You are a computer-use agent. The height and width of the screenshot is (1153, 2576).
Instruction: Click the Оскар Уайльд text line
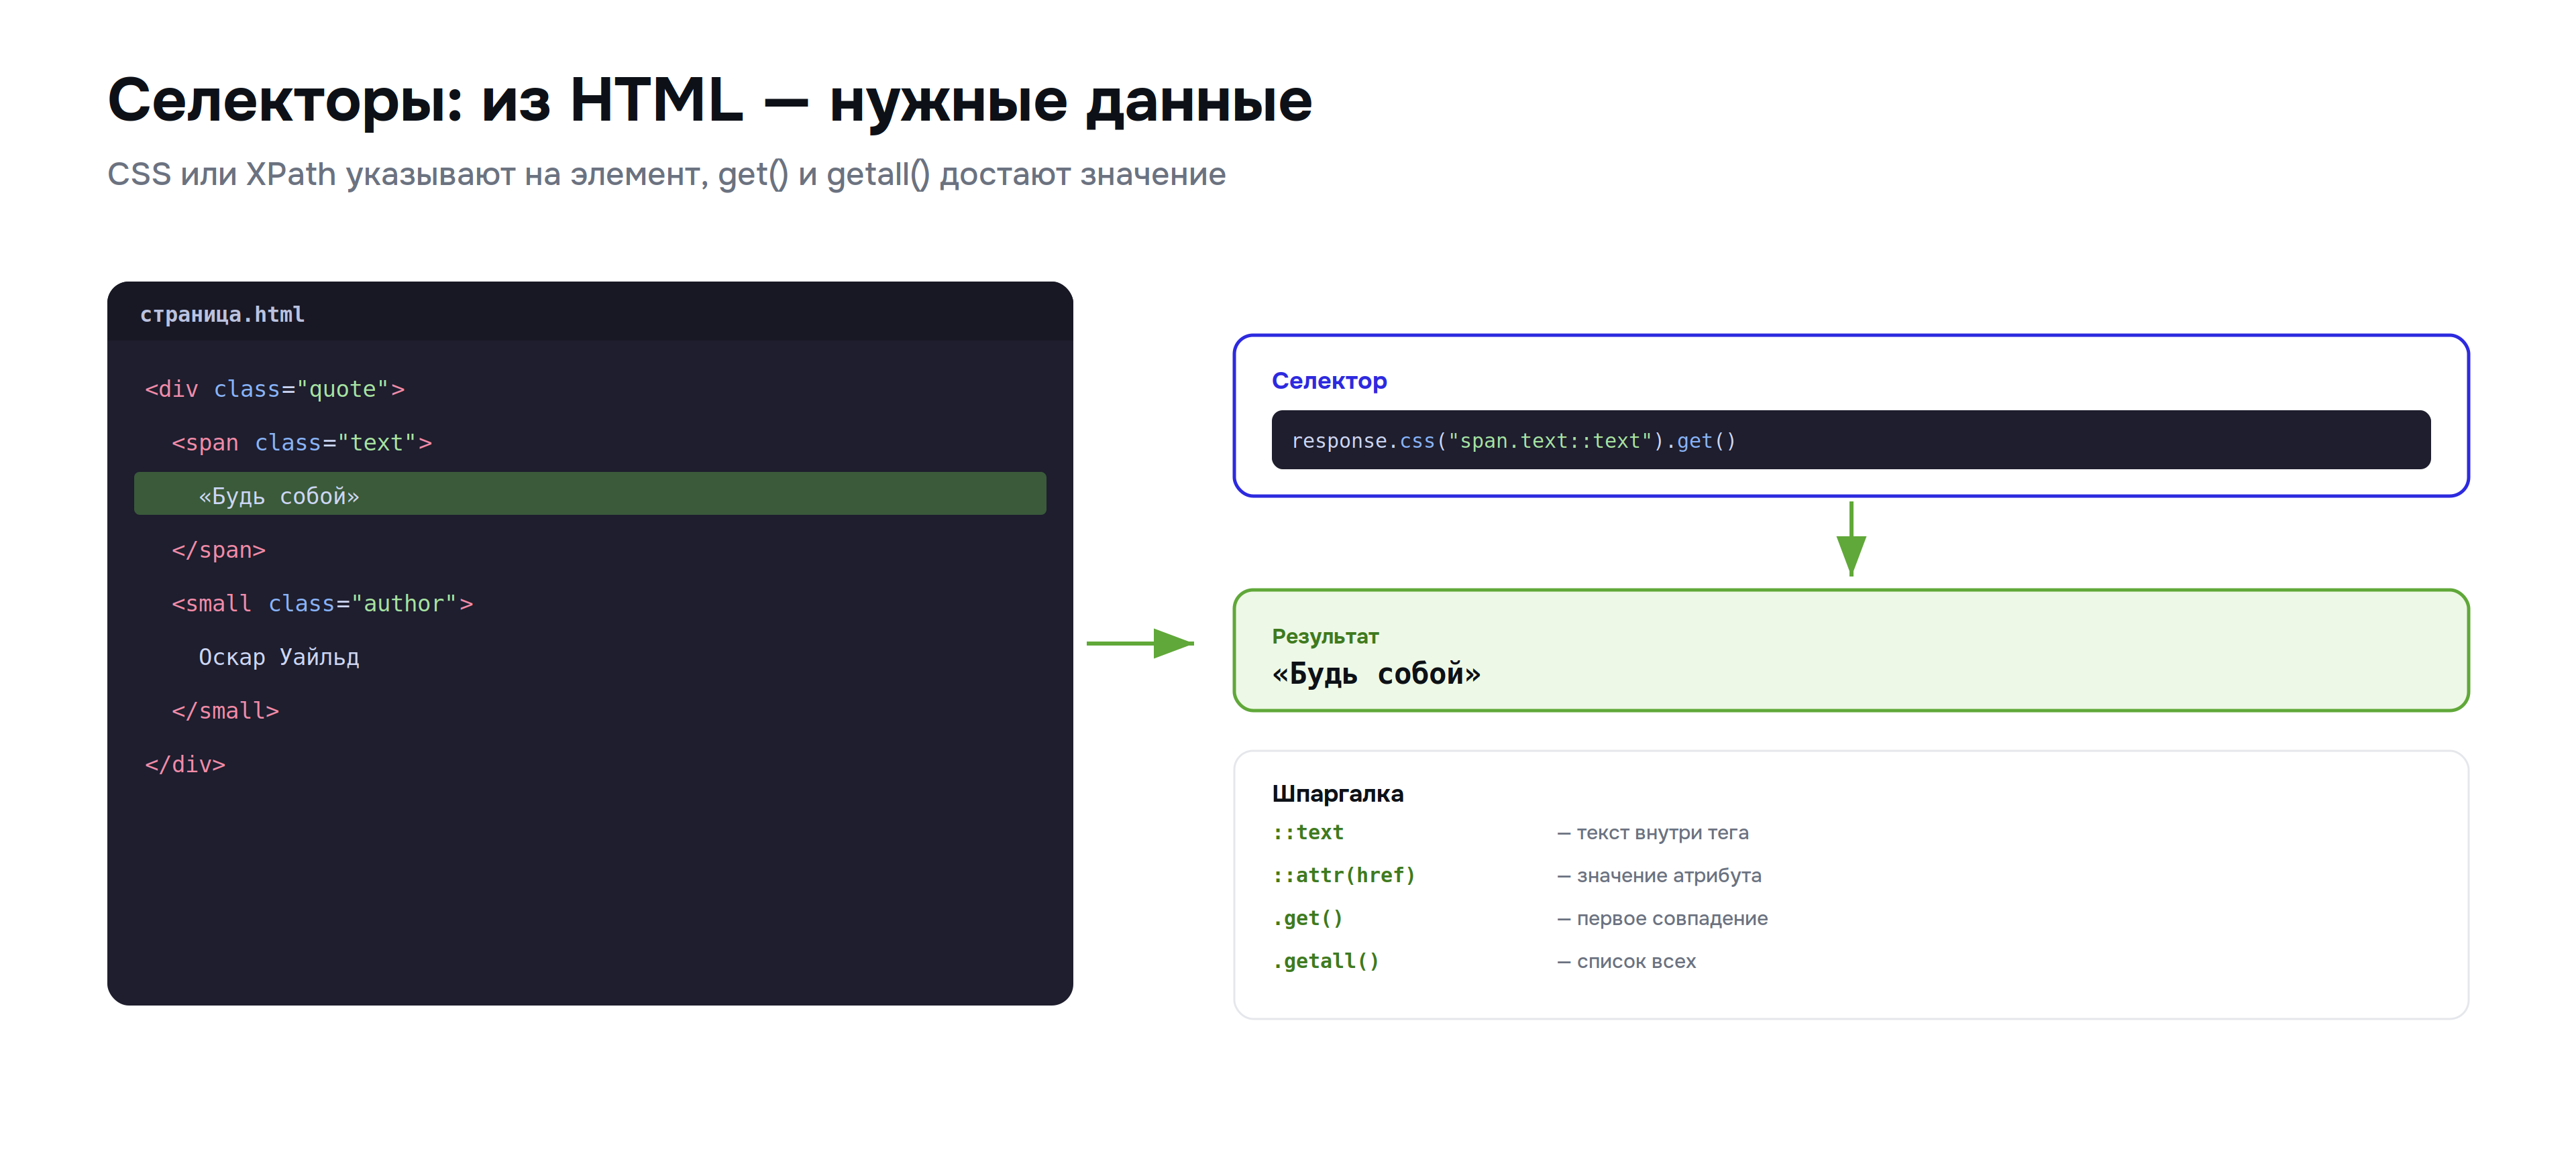tap(279, 656)
